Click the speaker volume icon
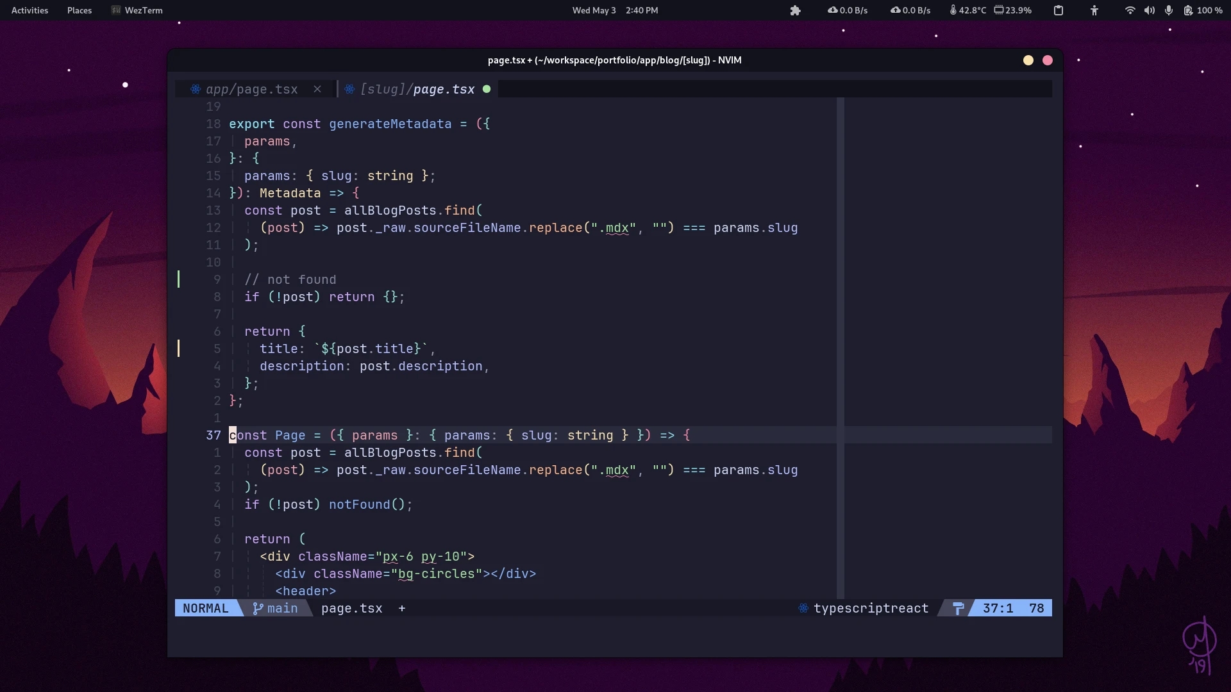 point(1150,10)
